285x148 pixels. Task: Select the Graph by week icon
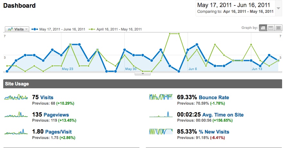point(271,28)
